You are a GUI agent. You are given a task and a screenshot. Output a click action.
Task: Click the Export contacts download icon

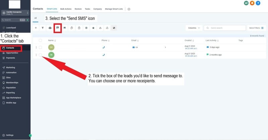[100, 28]
